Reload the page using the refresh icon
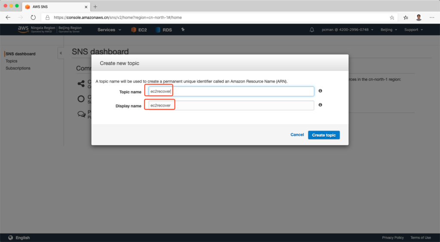This screenshot has height=242, width=440. click(x=33, y=18)
